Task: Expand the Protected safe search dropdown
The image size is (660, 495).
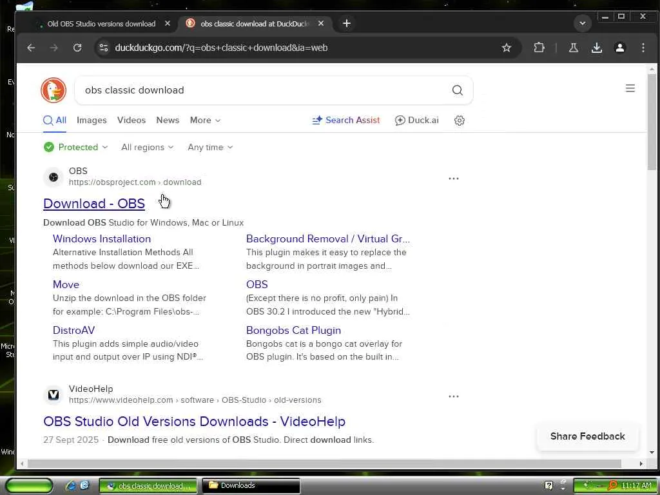Action: pos(76,147)
